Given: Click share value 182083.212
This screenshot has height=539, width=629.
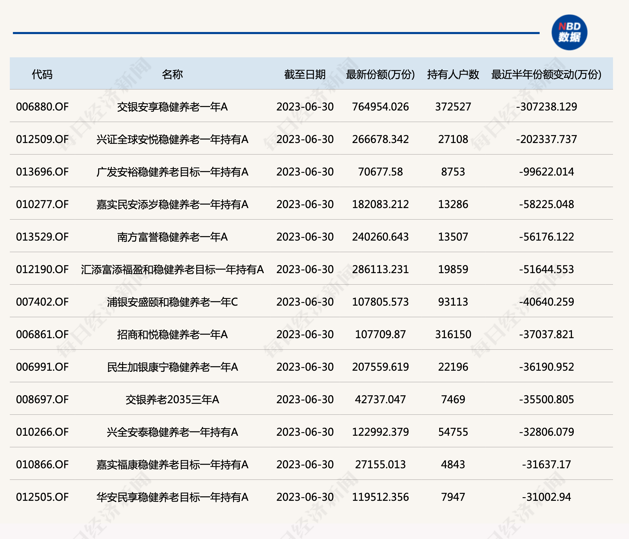Looking at the screenshot, I should pos(380,204).
